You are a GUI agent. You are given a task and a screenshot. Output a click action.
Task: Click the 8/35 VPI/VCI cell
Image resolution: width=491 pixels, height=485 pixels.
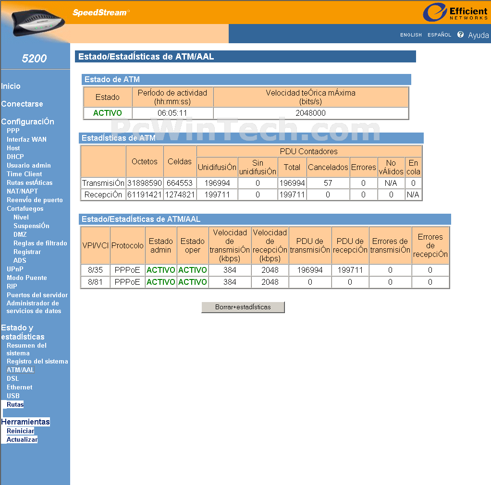pos(95,270)
